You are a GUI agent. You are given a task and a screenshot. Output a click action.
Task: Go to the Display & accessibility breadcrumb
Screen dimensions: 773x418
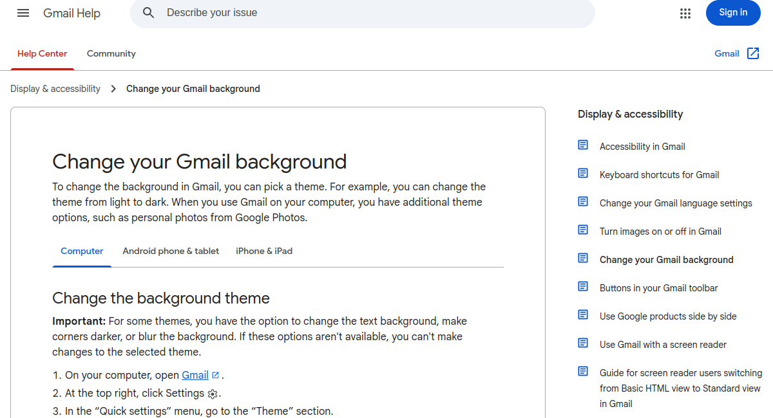coord(55,89)
